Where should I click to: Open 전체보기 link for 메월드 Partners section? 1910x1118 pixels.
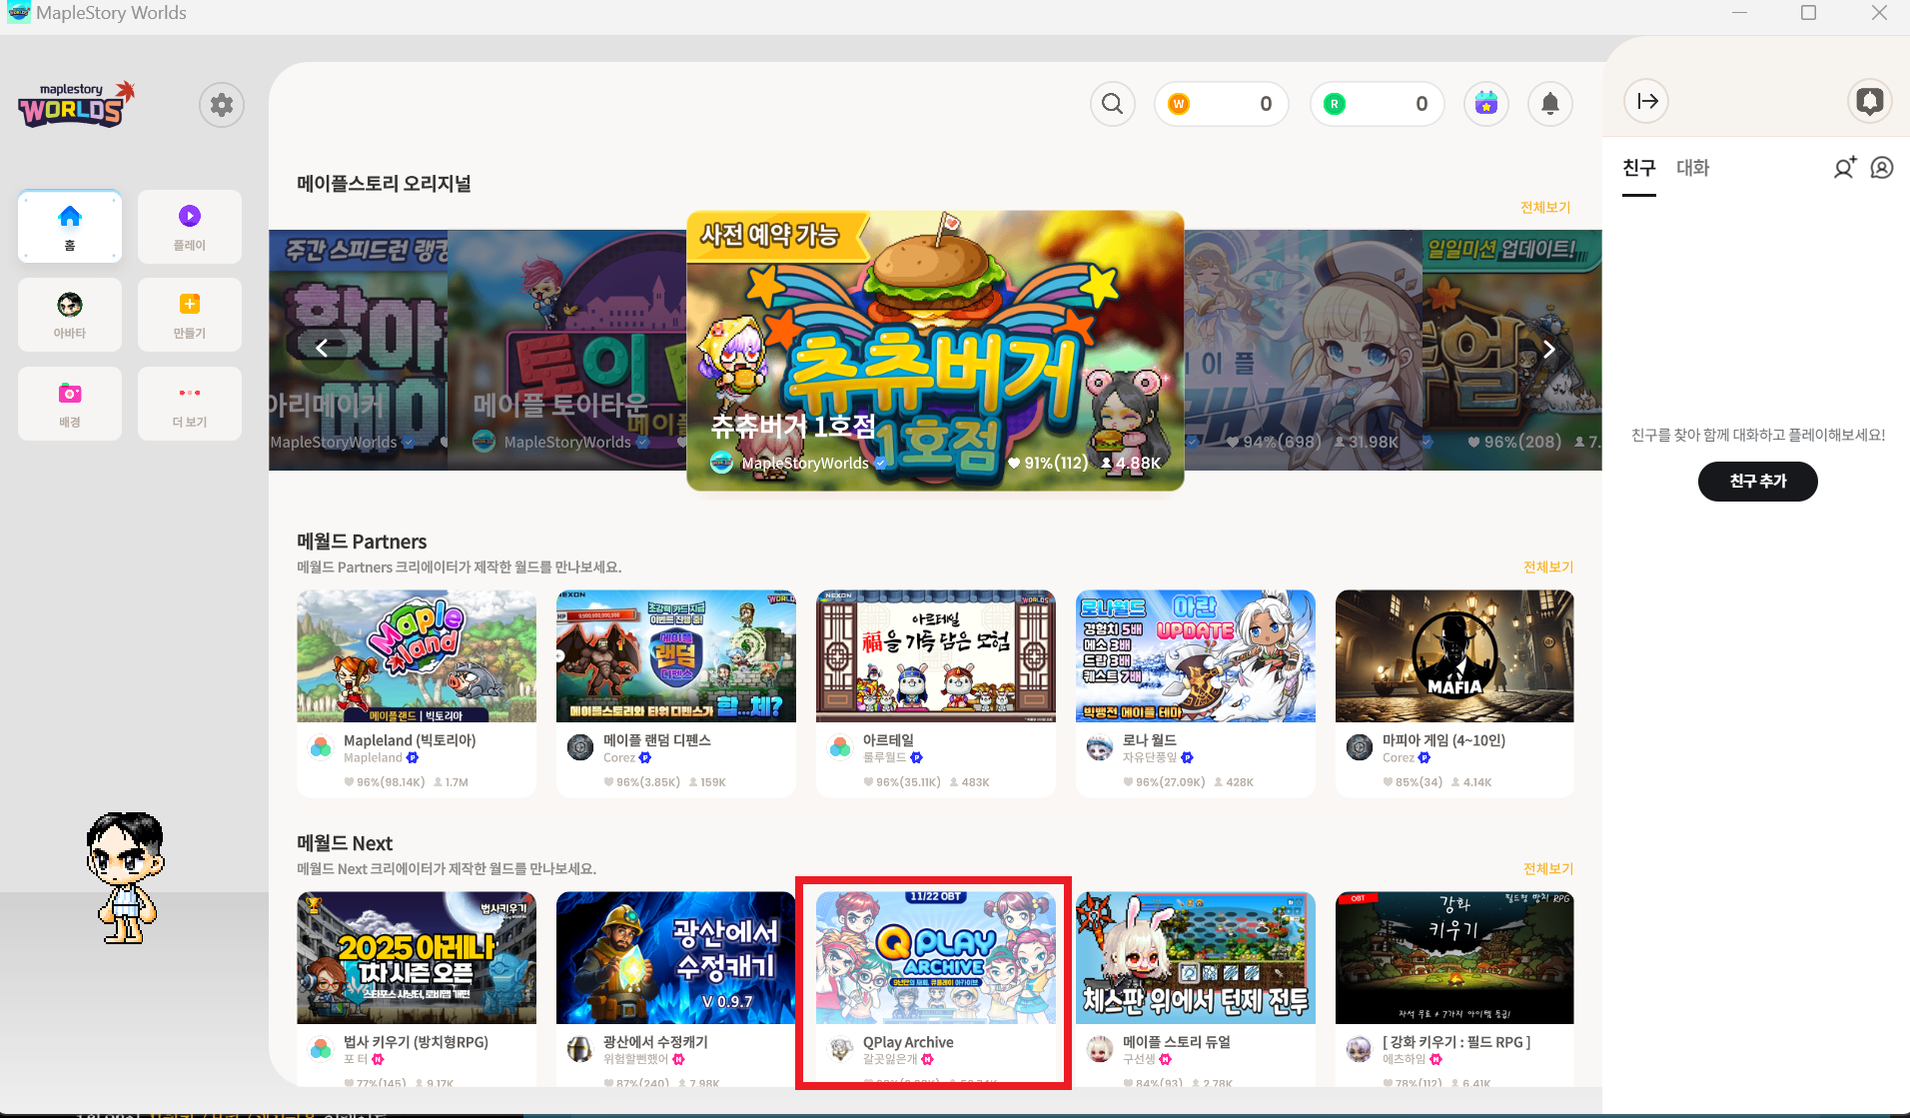(1547, 566)
